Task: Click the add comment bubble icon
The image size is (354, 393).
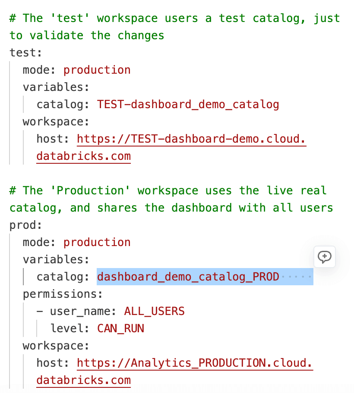Action: (325, 257)
